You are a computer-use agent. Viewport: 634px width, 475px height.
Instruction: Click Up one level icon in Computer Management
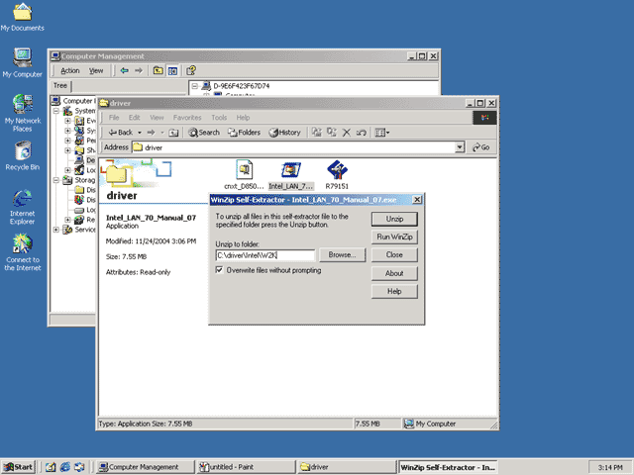coord(158,70)
